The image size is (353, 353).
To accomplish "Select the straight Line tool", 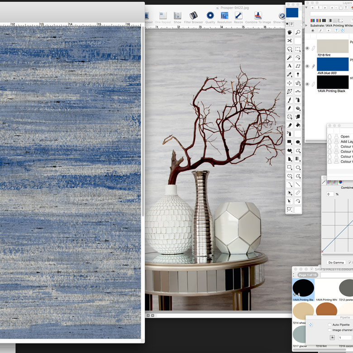I will (x=298, y=185).
